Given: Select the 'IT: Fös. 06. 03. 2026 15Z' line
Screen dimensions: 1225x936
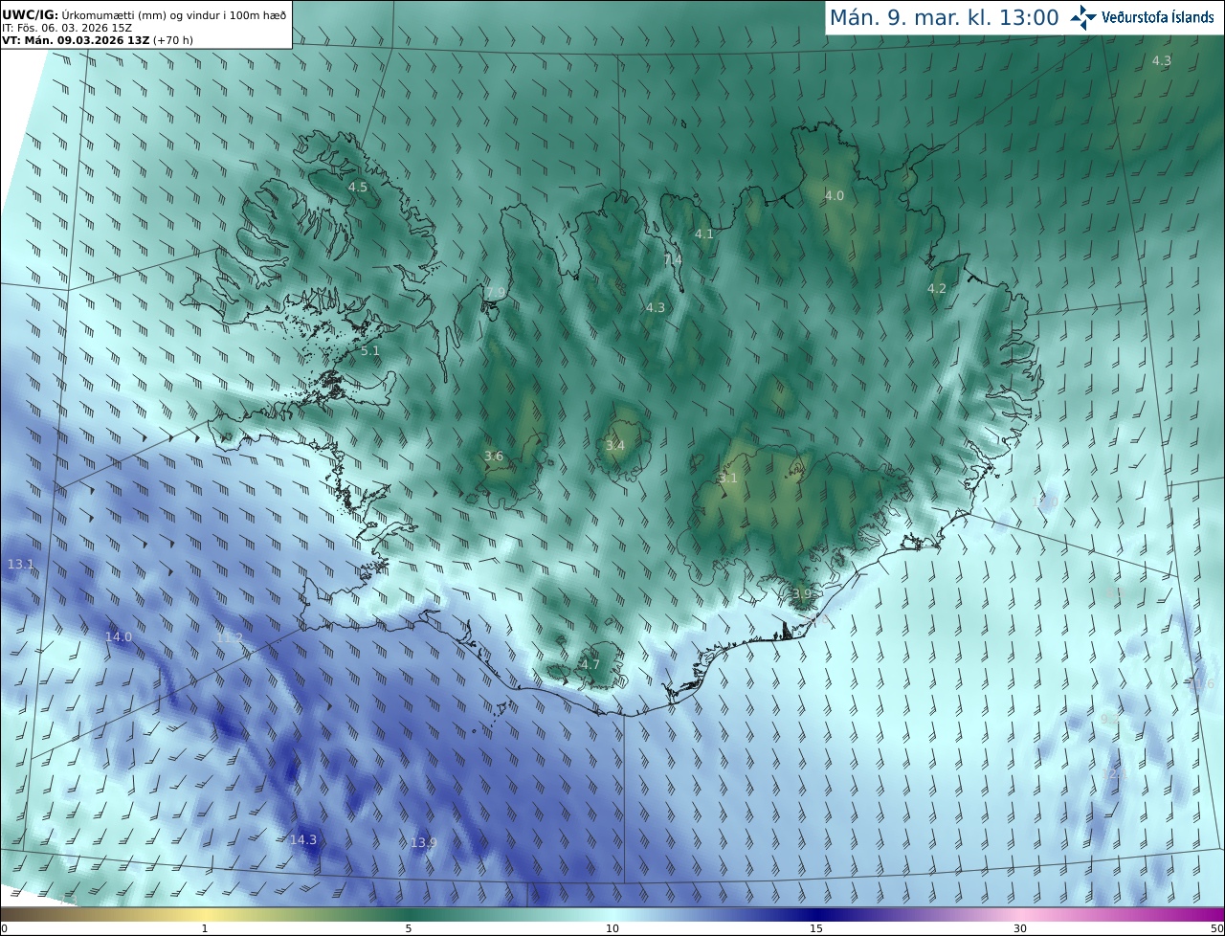Looking at the screenshot, I should click(67, 29).
